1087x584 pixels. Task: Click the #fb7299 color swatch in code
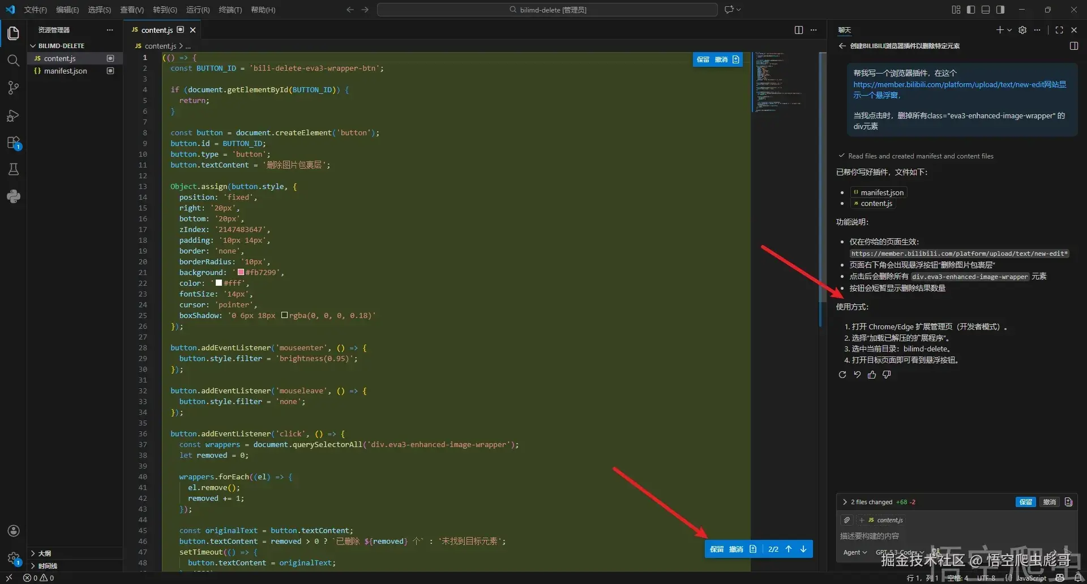[241, 272]
